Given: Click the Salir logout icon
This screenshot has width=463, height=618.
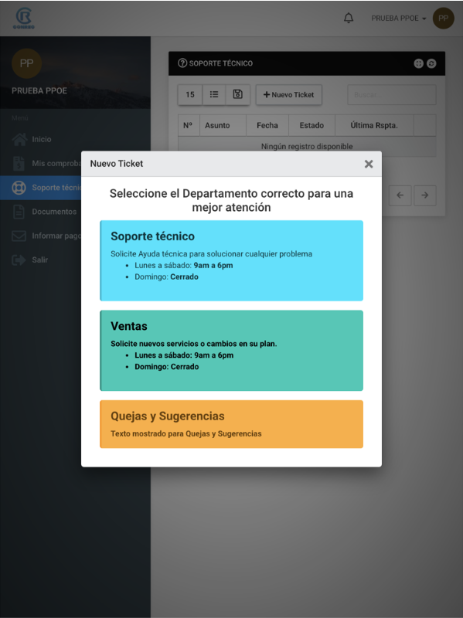Looking at the screenshot, I should coord(19,260).
